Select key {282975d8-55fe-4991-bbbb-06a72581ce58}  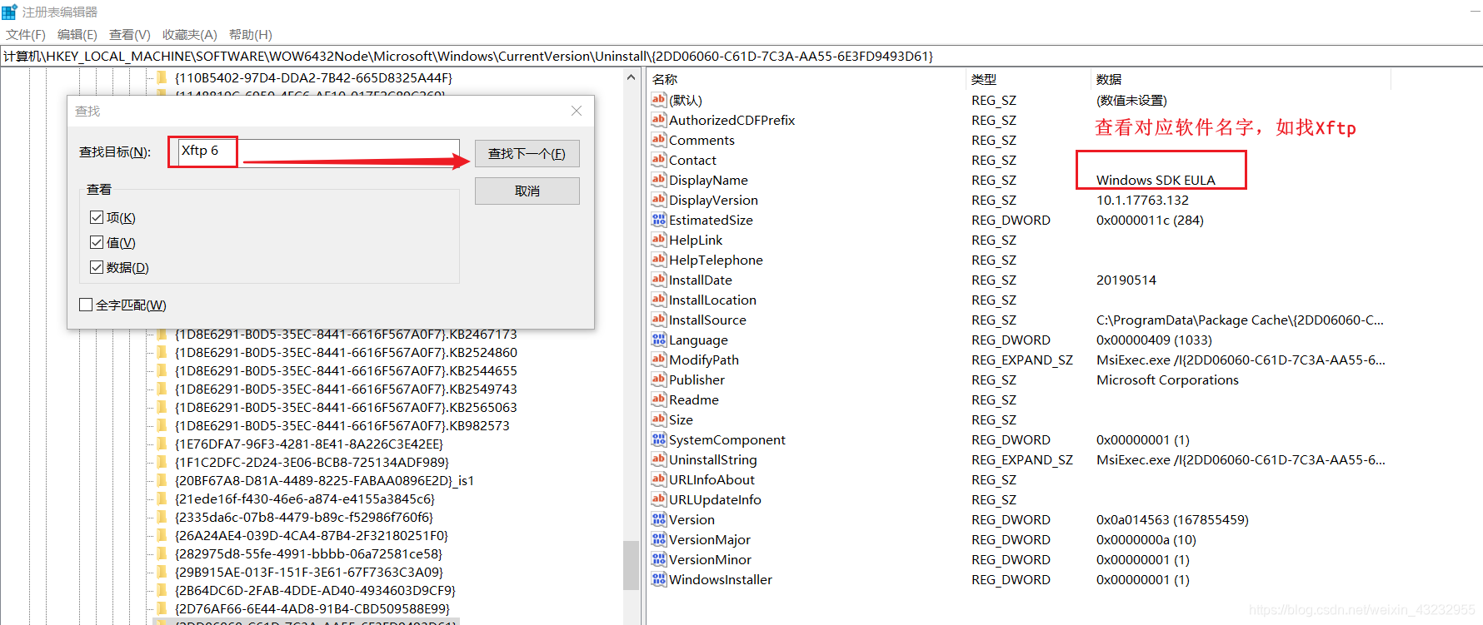click(x=308, y=553)
